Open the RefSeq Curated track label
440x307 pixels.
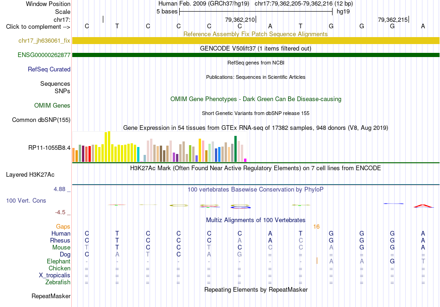[49, 70]
